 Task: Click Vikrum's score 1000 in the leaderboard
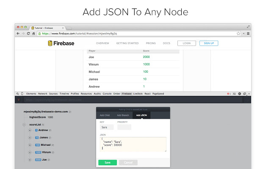pos(146,64)
